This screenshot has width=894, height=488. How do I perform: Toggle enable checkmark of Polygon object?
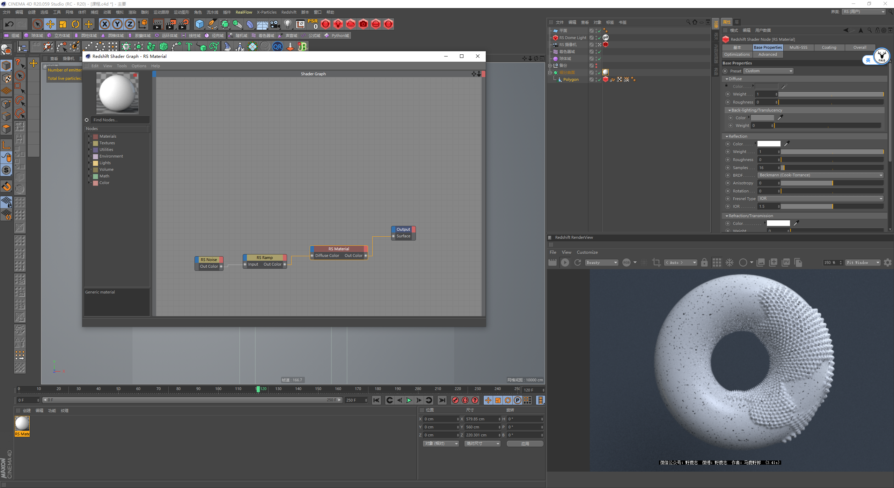coord(600,79)
